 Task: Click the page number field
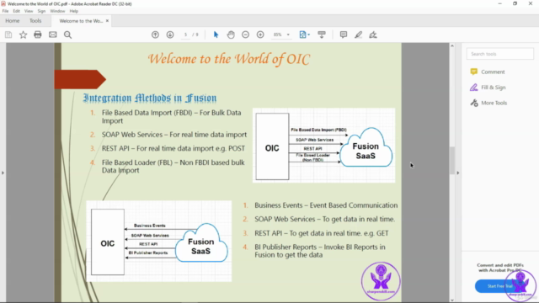[185, 35]
